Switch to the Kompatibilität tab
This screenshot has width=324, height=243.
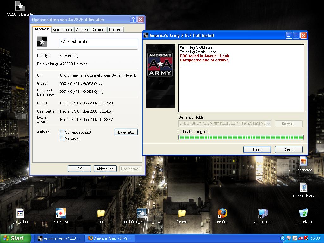[x=63, y=30]
